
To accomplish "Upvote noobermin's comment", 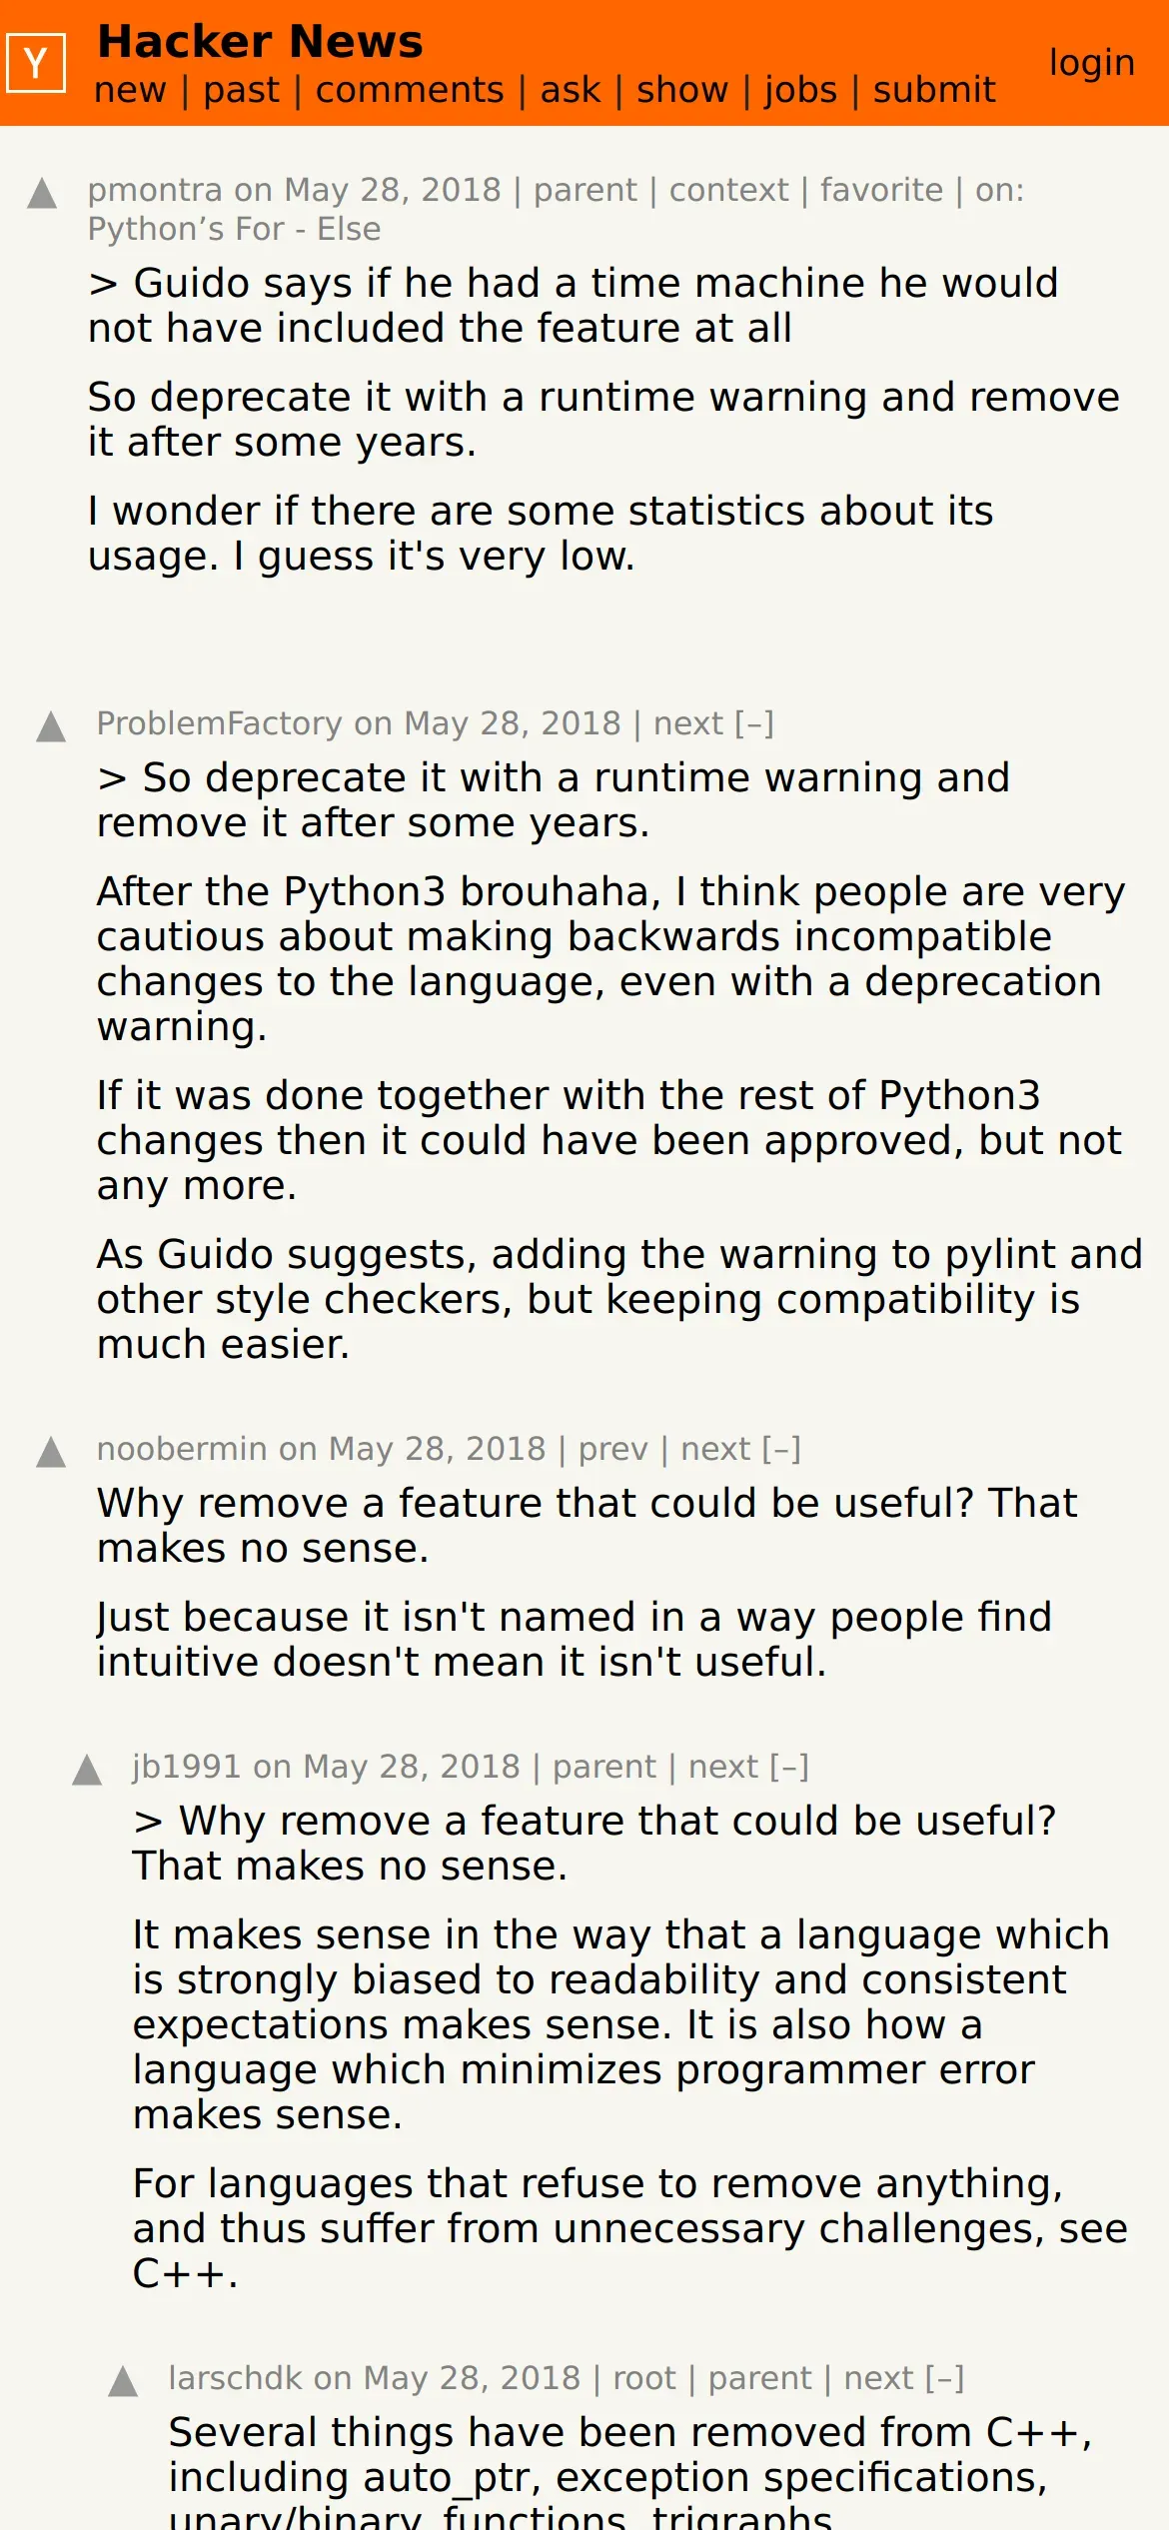I will [51, 1452].
